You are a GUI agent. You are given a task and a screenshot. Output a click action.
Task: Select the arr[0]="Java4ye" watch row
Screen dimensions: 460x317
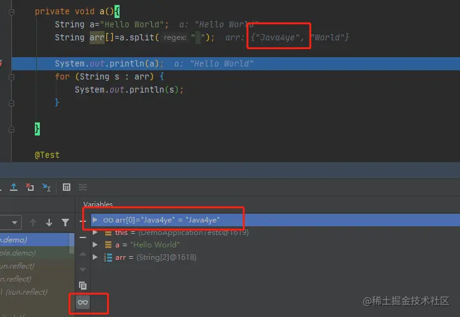[275, 220]
